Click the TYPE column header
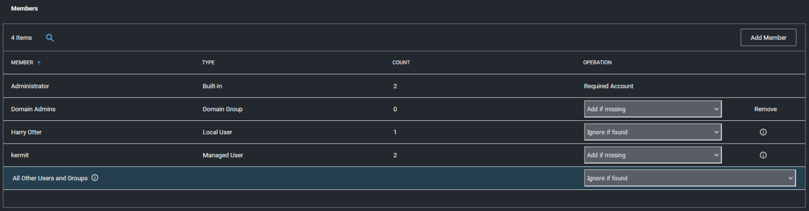809x211 pixels. tap(208, 62)
